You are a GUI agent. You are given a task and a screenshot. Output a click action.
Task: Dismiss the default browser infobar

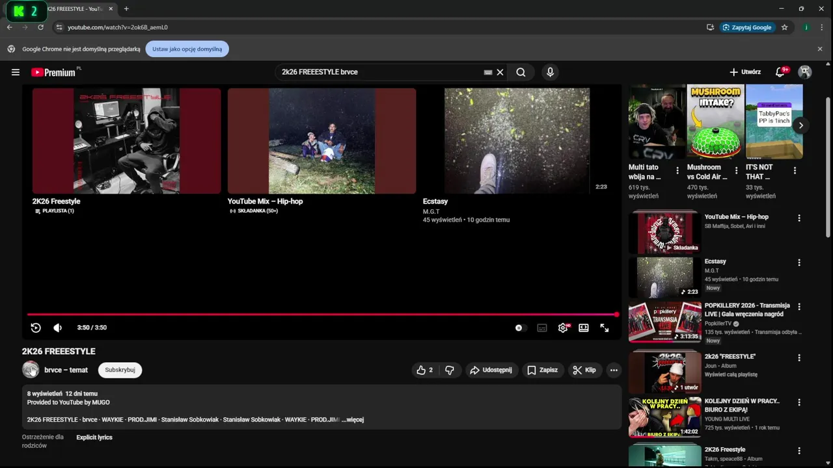(x=820, y=49)
